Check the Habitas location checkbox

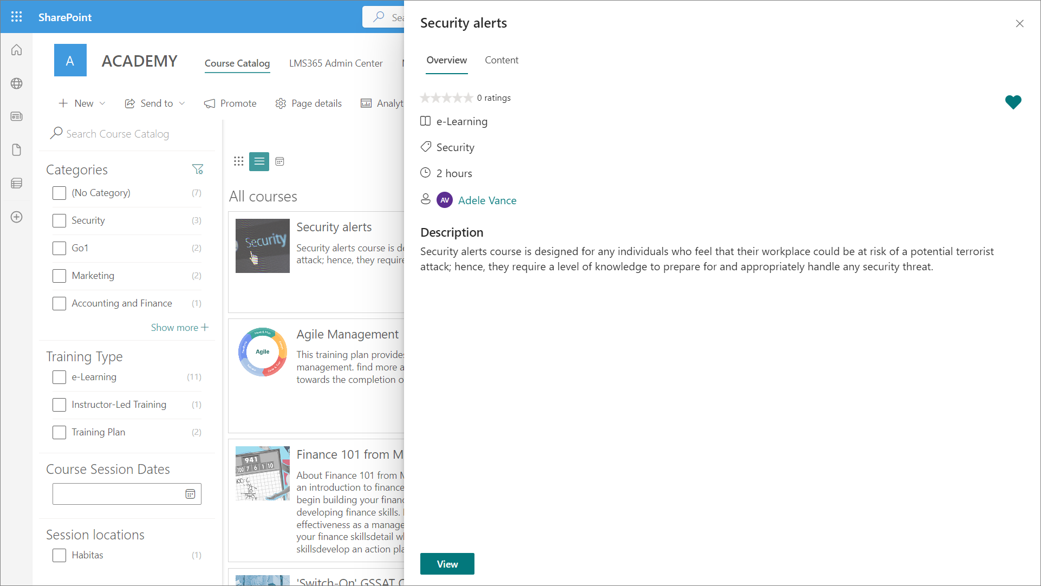(59, 555)
